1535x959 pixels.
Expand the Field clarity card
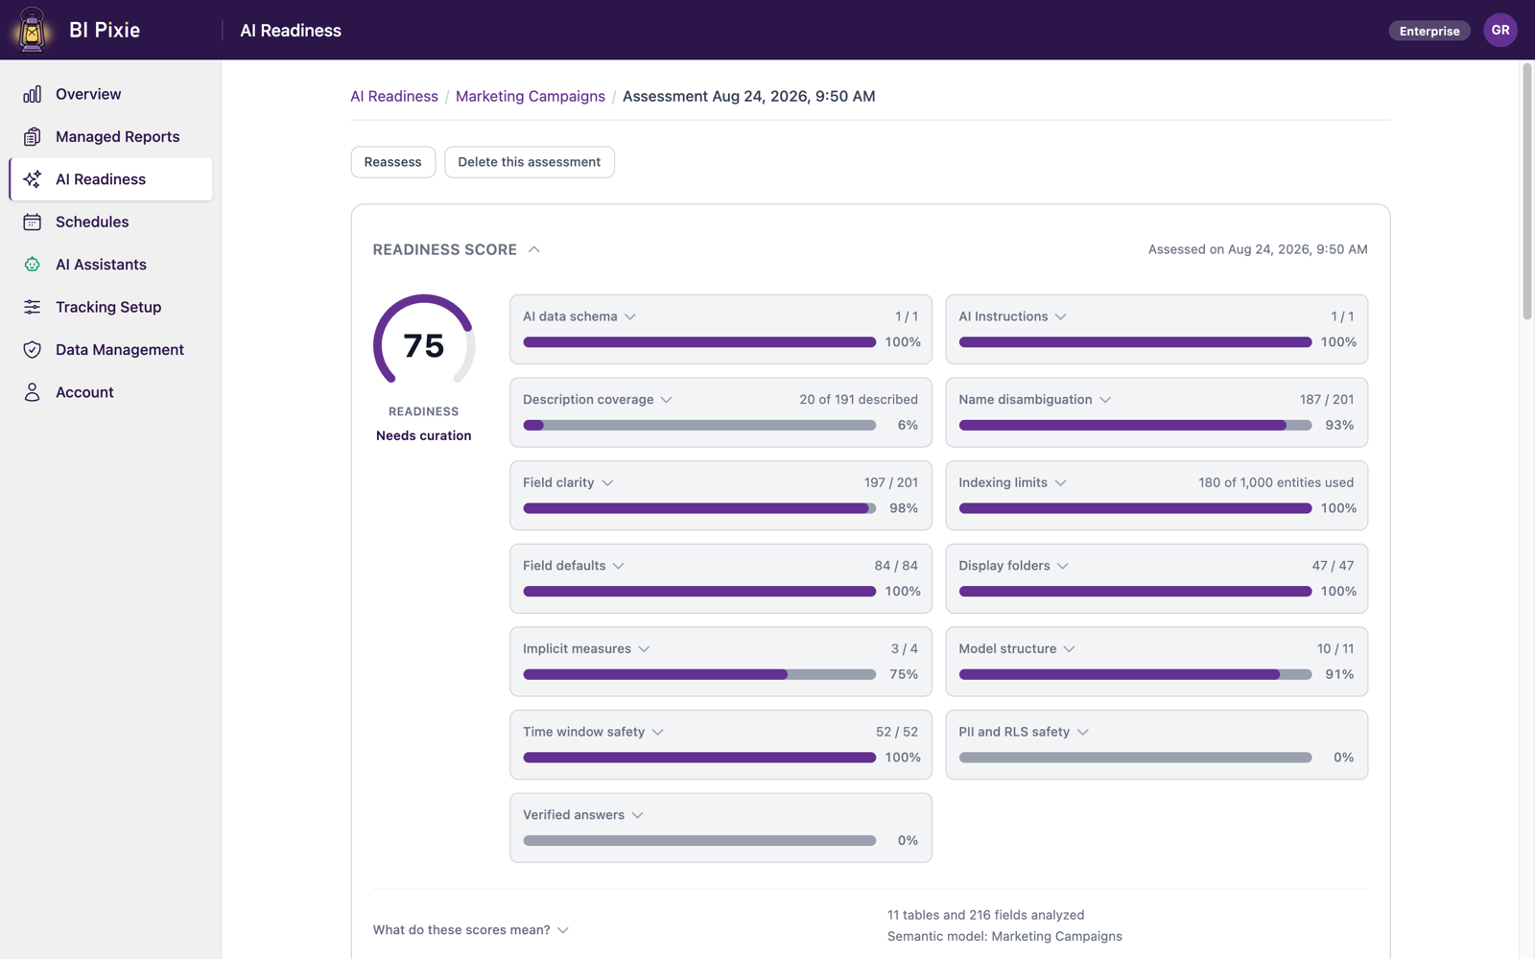[x=607, y=482]
